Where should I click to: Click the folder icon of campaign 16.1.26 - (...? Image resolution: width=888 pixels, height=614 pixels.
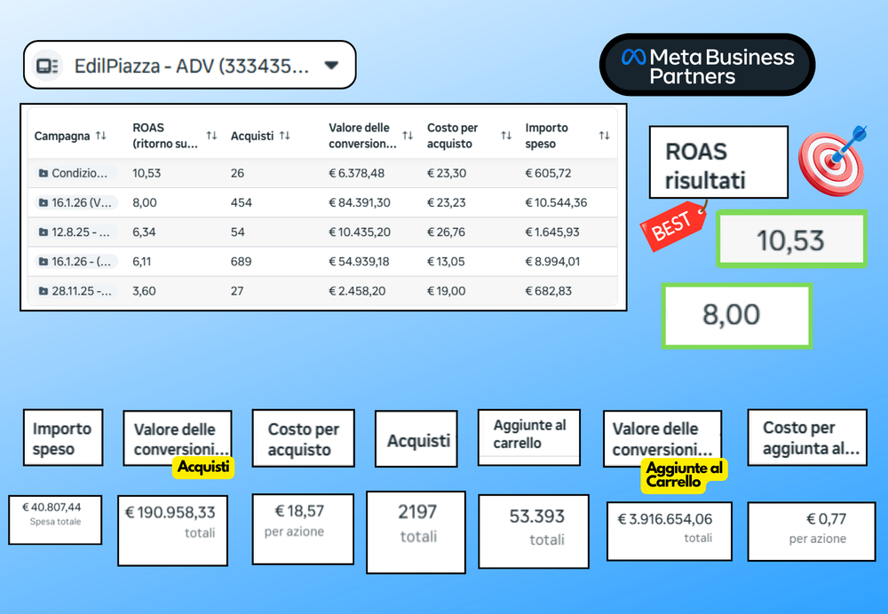point(43,262)
